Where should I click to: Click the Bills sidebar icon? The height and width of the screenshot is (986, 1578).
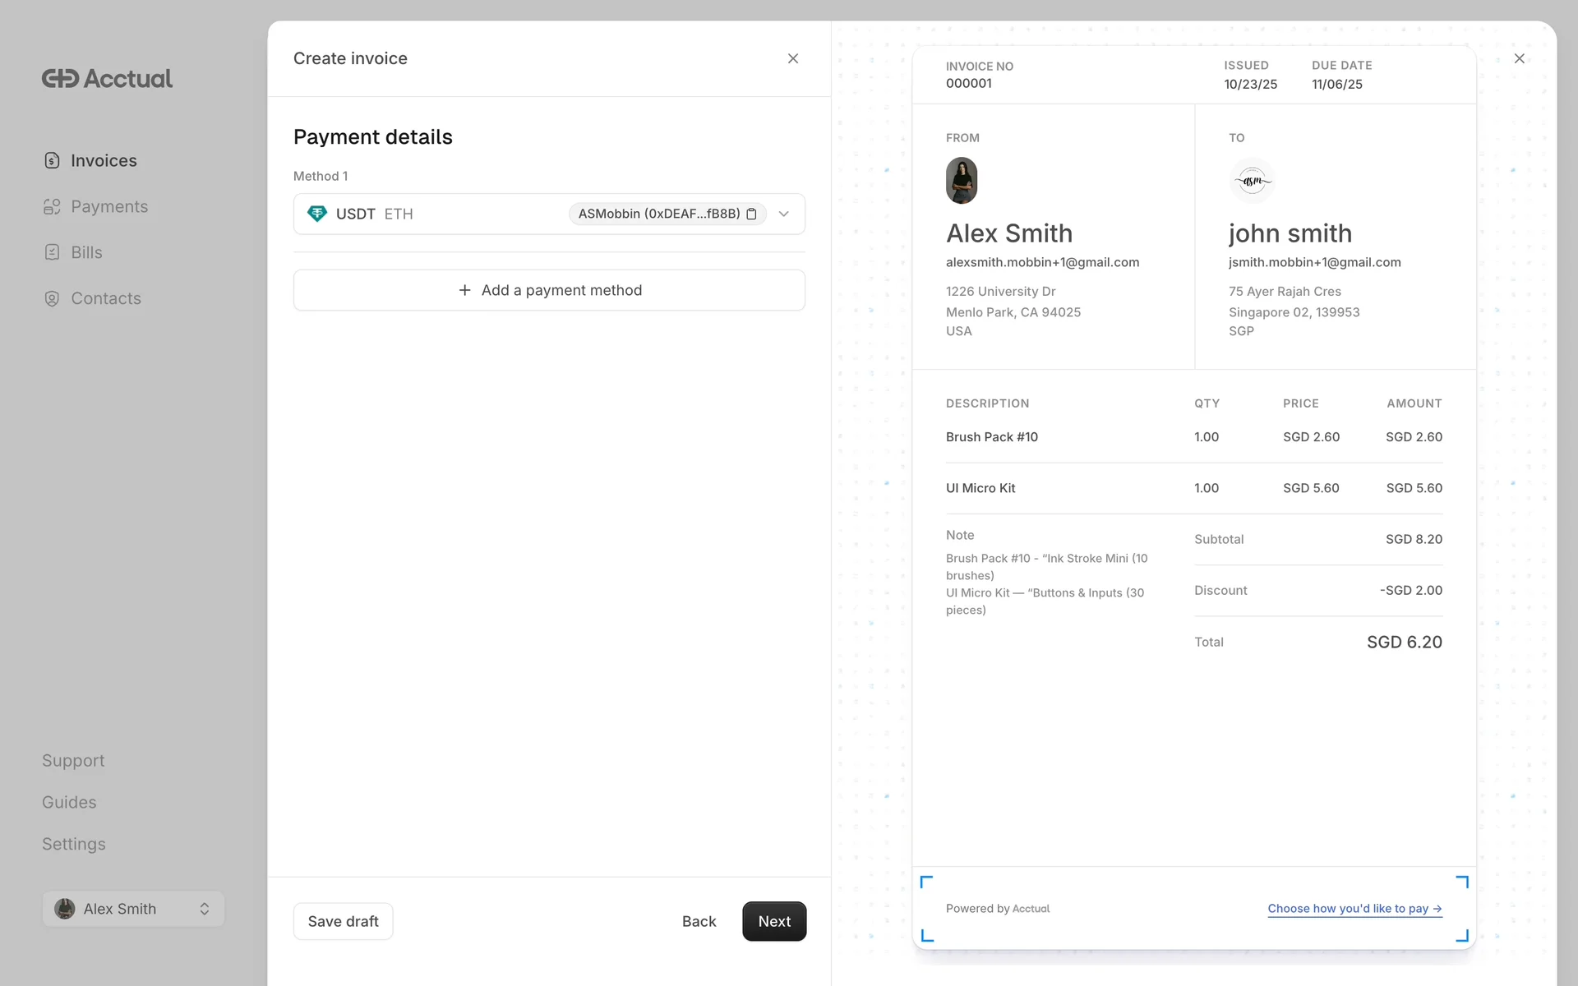tap(52, 252)
